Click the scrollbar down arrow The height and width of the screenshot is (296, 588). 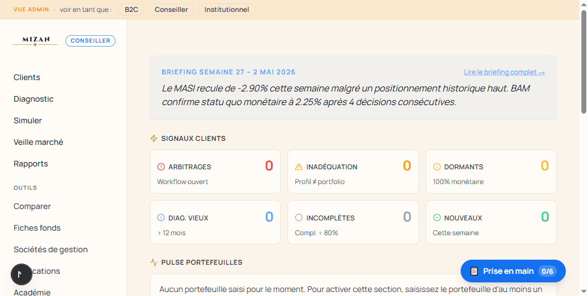click(x=584, y=291)
